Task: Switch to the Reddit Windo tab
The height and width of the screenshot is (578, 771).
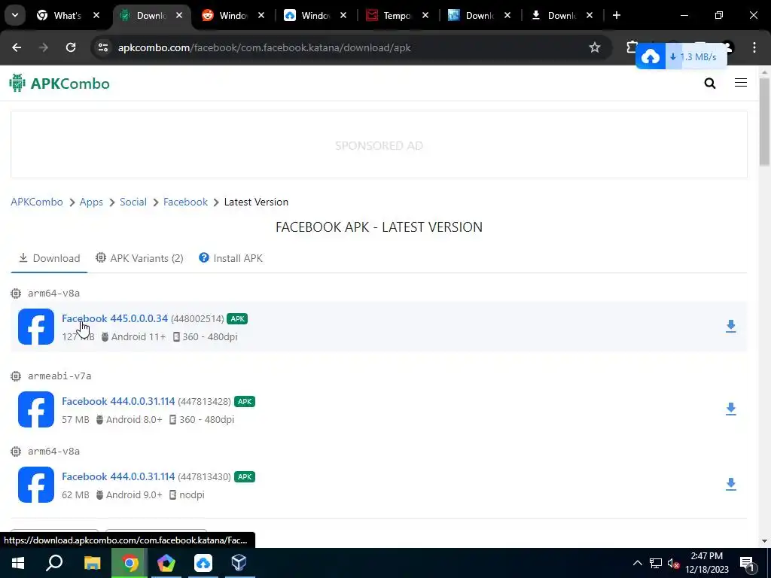Action: [233, 15]
